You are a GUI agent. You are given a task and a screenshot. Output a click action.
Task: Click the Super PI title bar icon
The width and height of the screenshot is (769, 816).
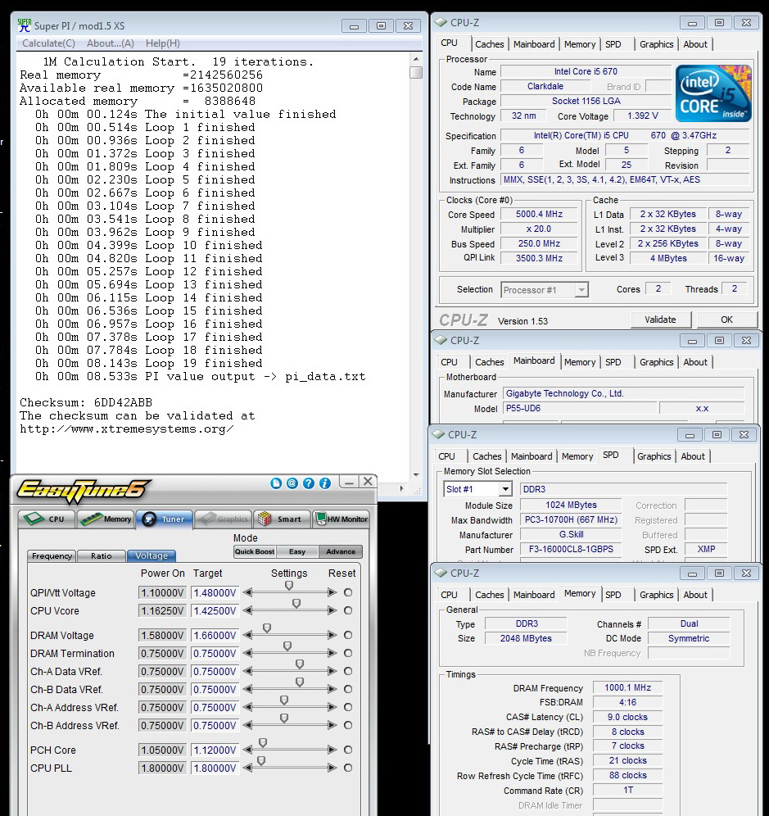(x=24, y=25)
